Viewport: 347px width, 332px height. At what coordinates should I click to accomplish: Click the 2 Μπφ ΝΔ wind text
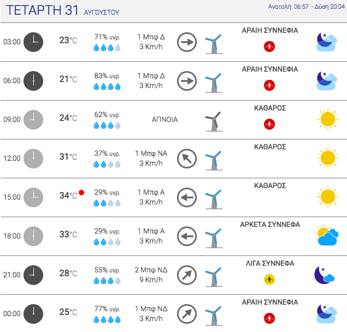[151, 270]
